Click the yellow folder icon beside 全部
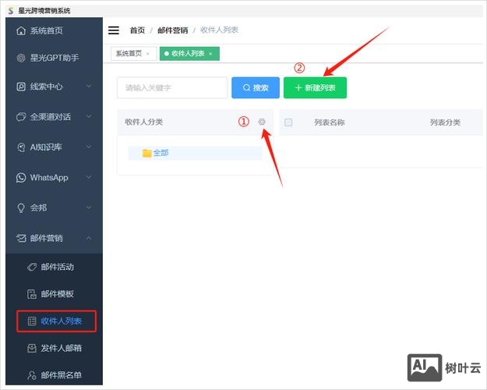487x390 pixels. pyautogui.click(x=146, y=153)
